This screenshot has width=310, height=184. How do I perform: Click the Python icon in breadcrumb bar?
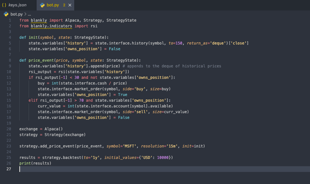click(6, 14)
